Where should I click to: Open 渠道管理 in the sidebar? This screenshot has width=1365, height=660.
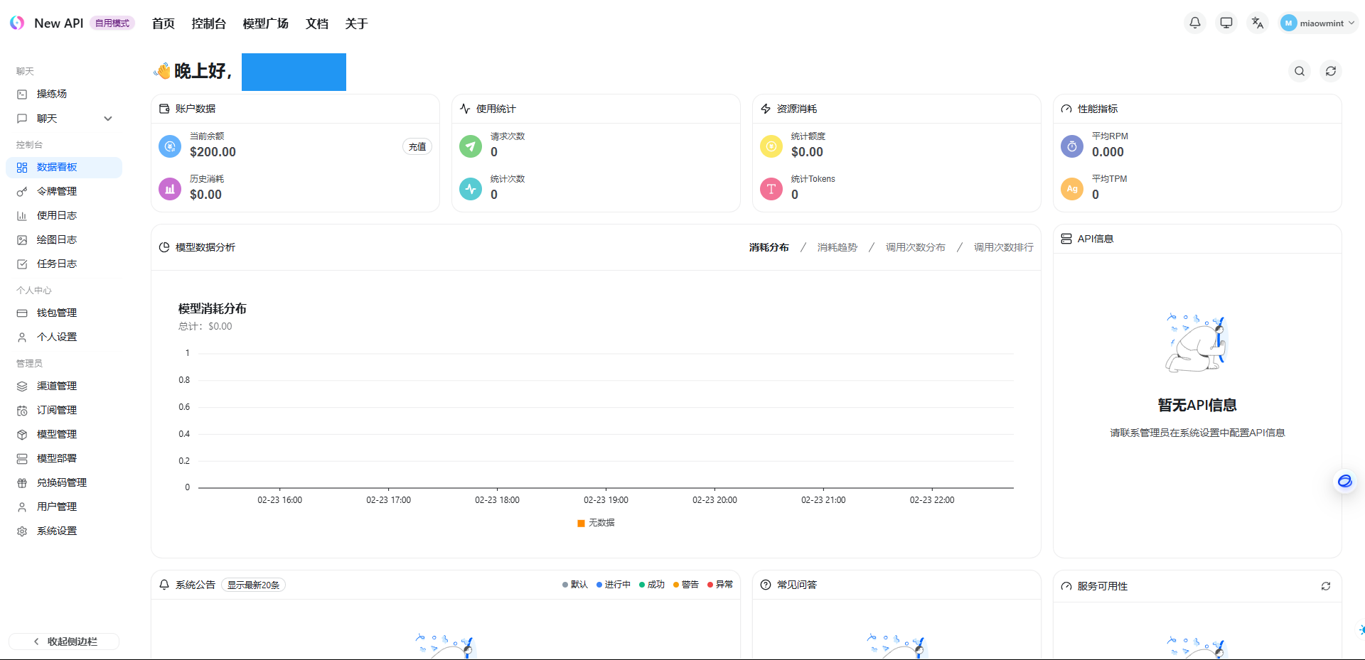pos(57,386)
